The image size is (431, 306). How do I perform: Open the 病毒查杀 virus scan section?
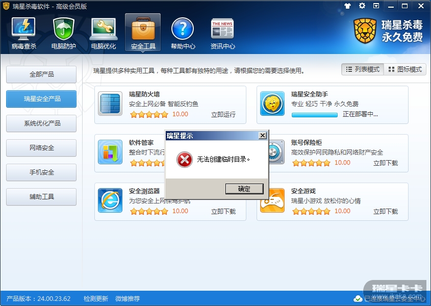(x=23, y=33)
